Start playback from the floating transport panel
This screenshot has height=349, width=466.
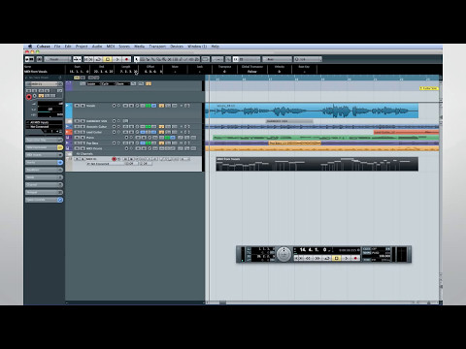tap(346, 258)
